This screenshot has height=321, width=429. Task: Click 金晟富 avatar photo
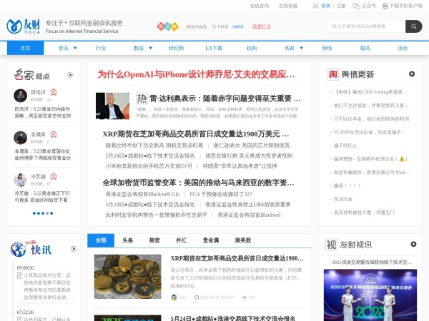[21, 138]
